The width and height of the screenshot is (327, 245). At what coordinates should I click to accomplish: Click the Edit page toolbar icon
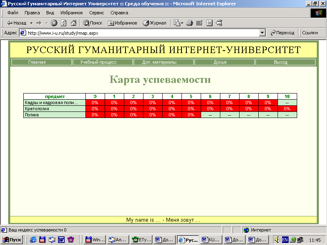pyautogui.click(x=199, y=23)
